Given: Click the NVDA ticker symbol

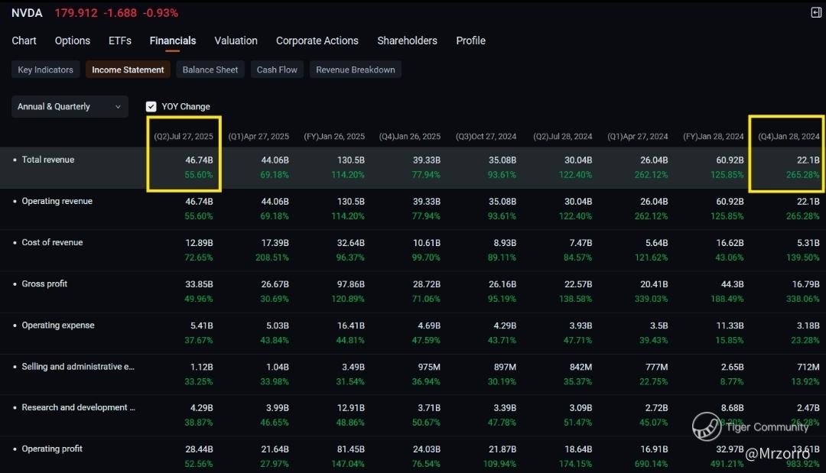Looking at the screenshot, I should point(27,13).
